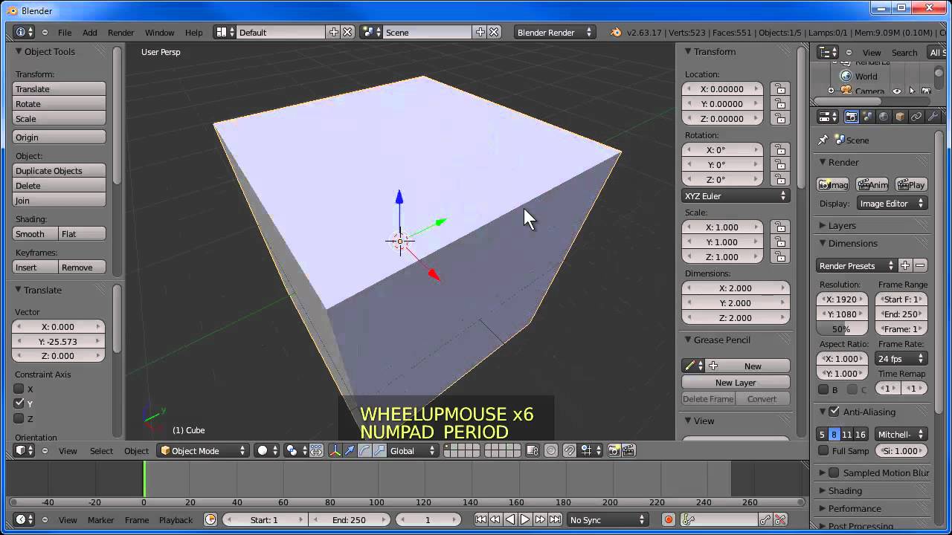Select the scale manipulator icon
The height and width of the screenshot is (535, 952).
click(x=379, y=450)
